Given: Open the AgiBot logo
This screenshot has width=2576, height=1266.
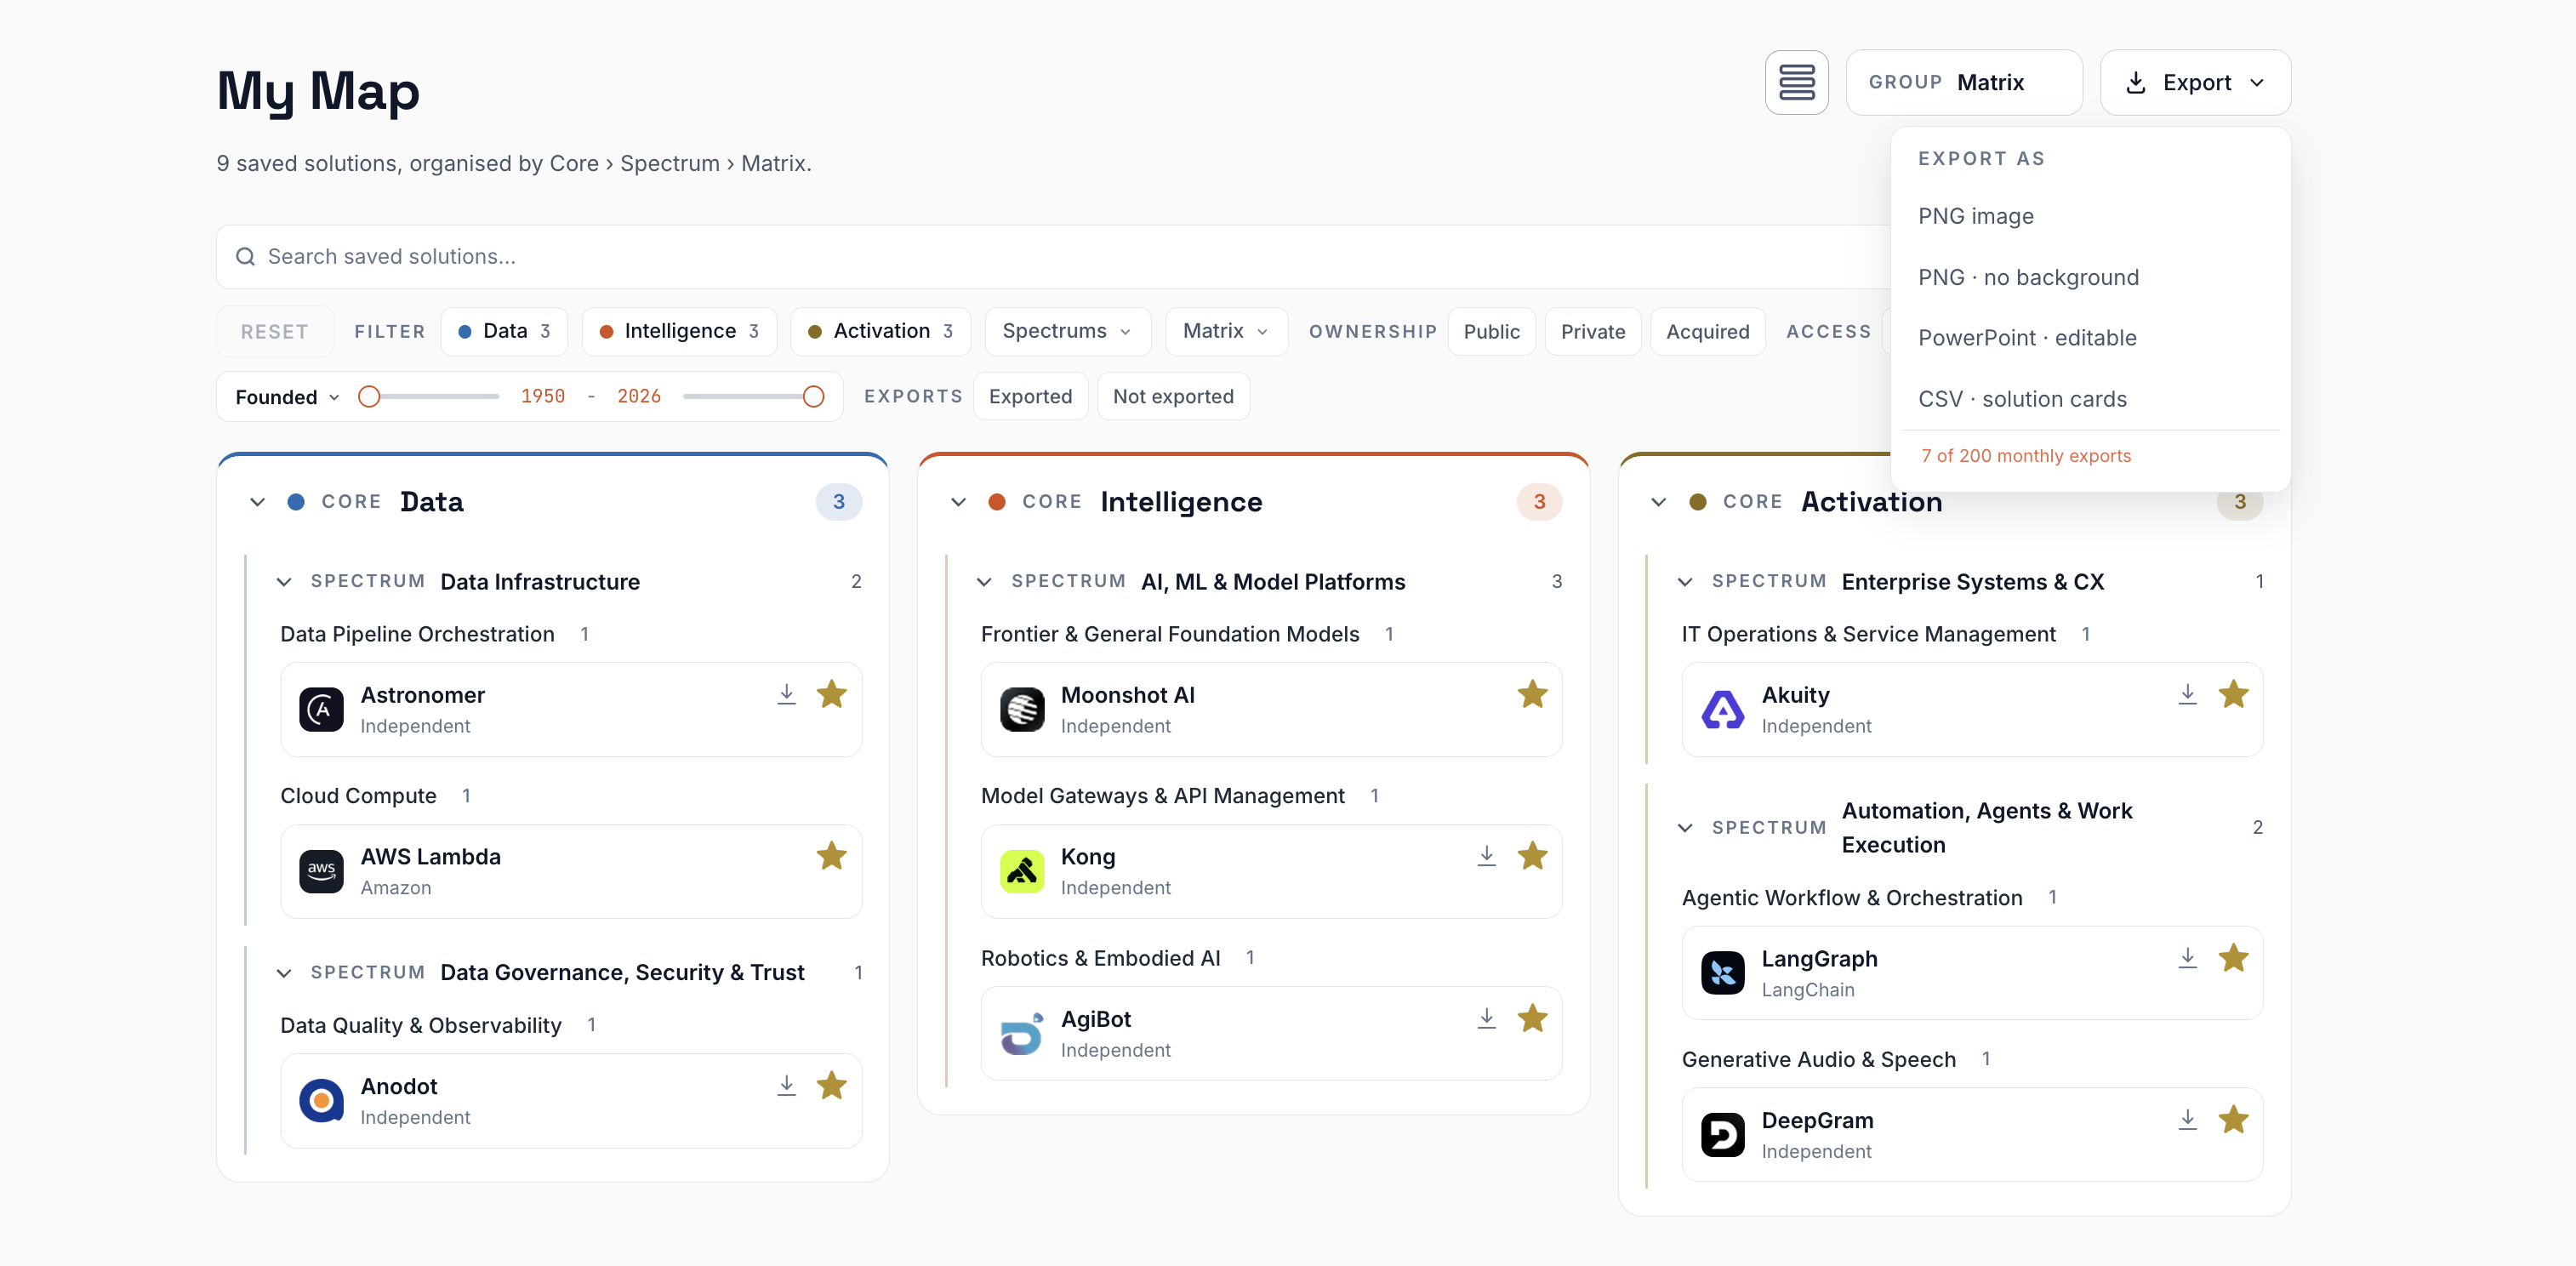Looking at the screenshot, I should (1022, 1034).
